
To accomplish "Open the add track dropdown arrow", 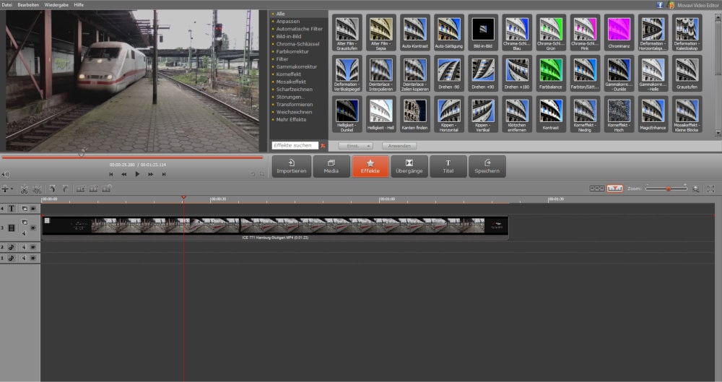I will coord(12,189).
